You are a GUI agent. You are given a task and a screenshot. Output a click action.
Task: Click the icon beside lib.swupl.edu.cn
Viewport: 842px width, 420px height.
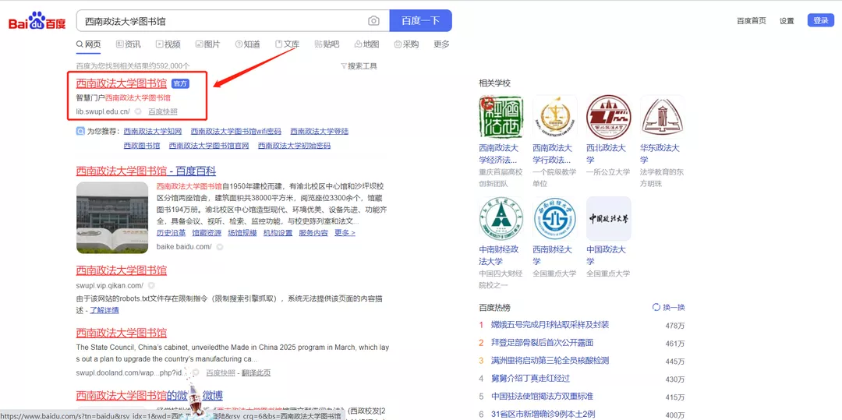pos(138,111)
